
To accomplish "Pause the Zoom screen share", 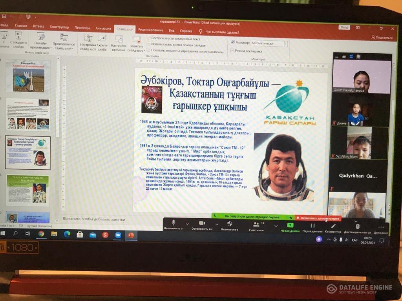I will 312,226.
